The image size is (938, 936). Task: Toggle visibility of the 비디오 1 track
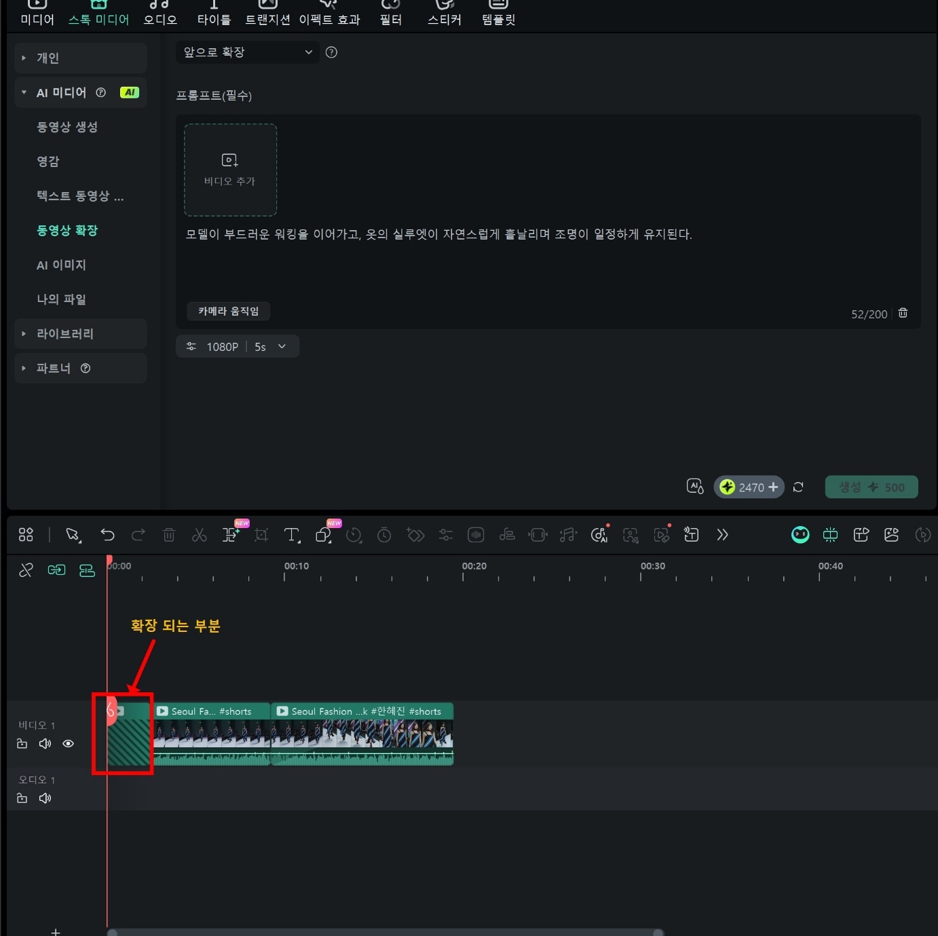pos(68,743)
